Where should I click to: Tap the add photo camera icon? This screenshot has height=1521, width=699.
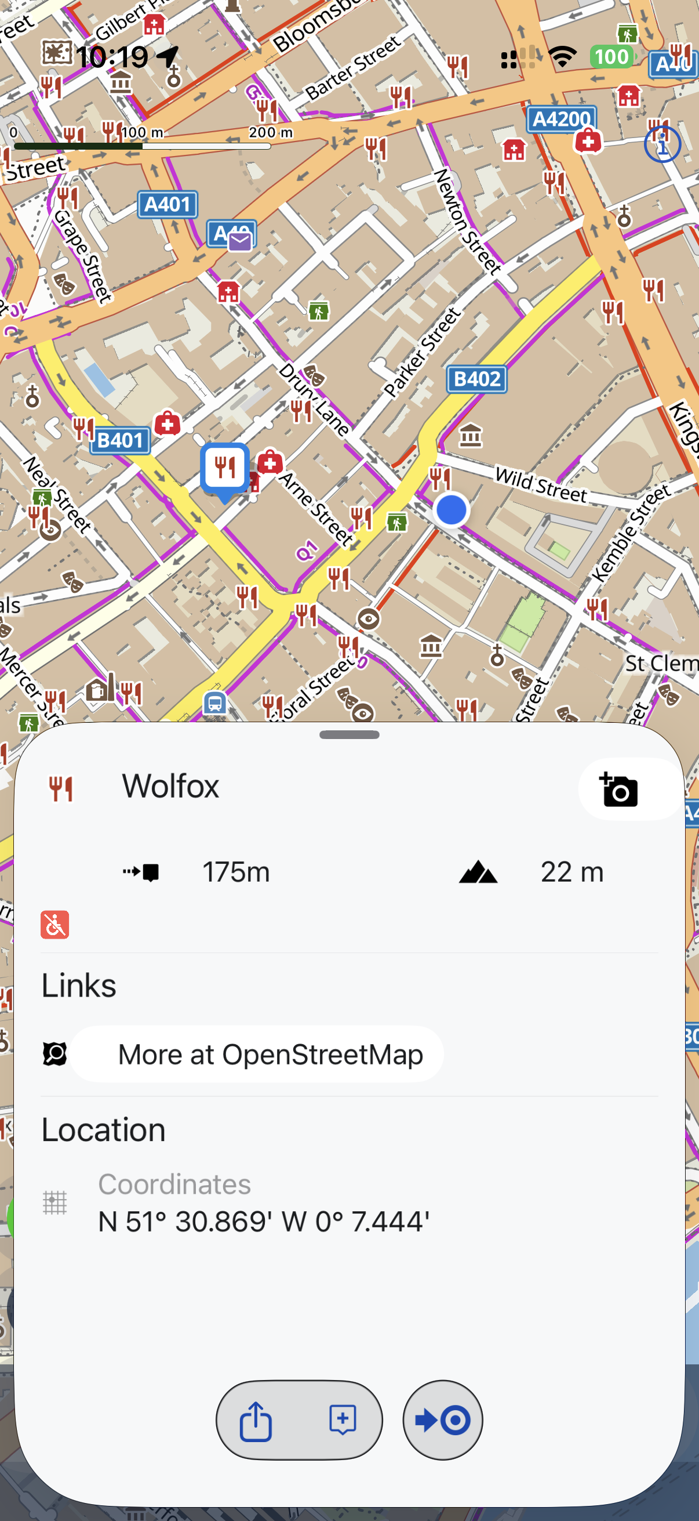(x=618, y=790)
